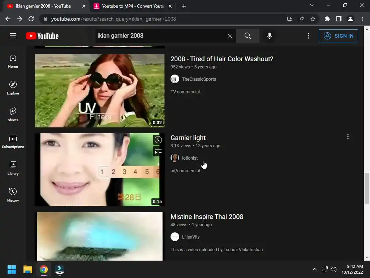
Task: Open the Mistine Inspire Thai 2008 thumbnail
Action: (100, 236)
